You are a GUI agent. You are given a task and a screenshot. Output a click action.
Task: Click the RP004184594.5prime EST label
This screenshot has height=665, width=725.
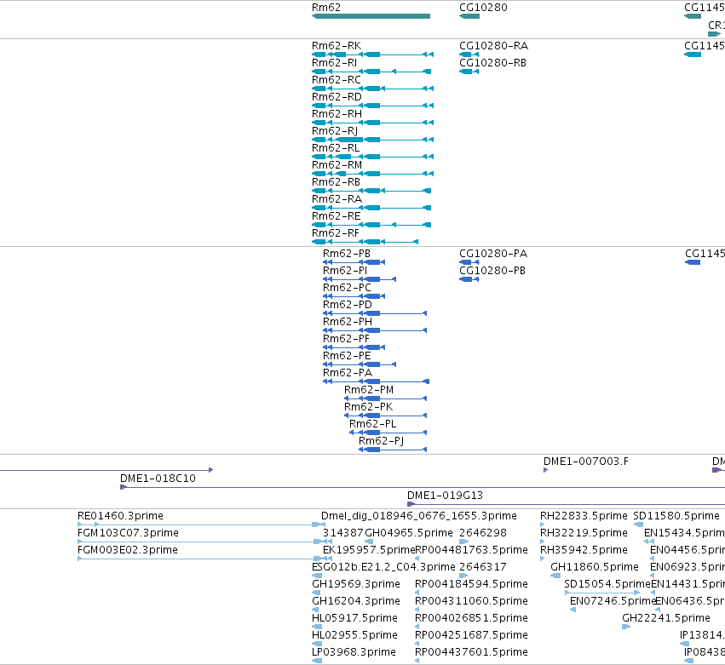471,584
